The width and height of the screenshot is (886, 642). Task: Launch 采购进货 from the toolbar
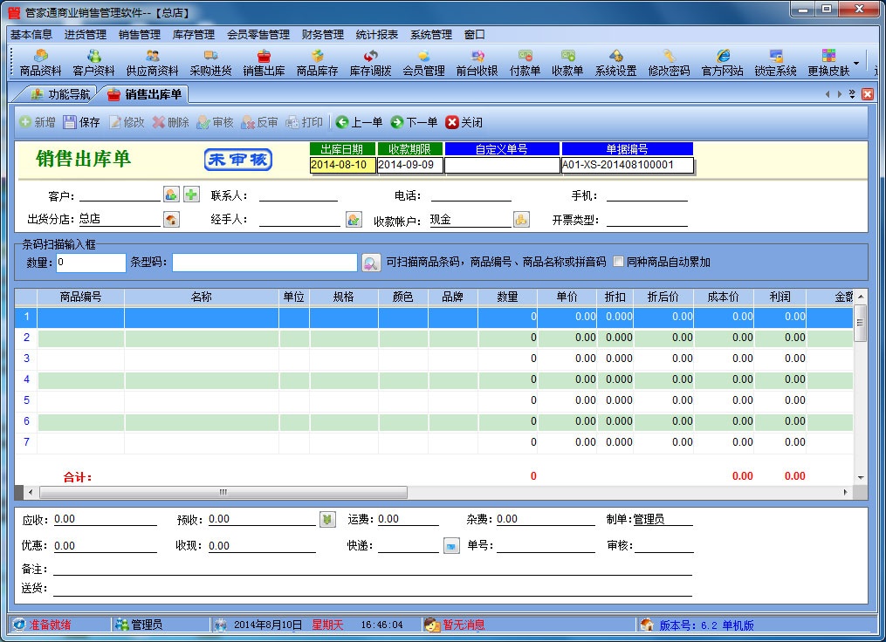[210, 62]
